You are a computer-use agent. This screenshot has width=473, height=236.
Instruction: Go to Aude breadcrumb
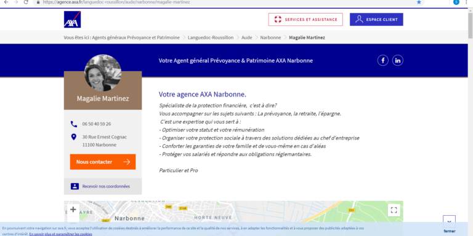(247, 37)
